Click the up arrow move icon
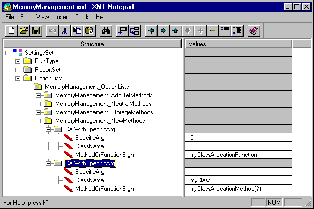 point(176,31)
